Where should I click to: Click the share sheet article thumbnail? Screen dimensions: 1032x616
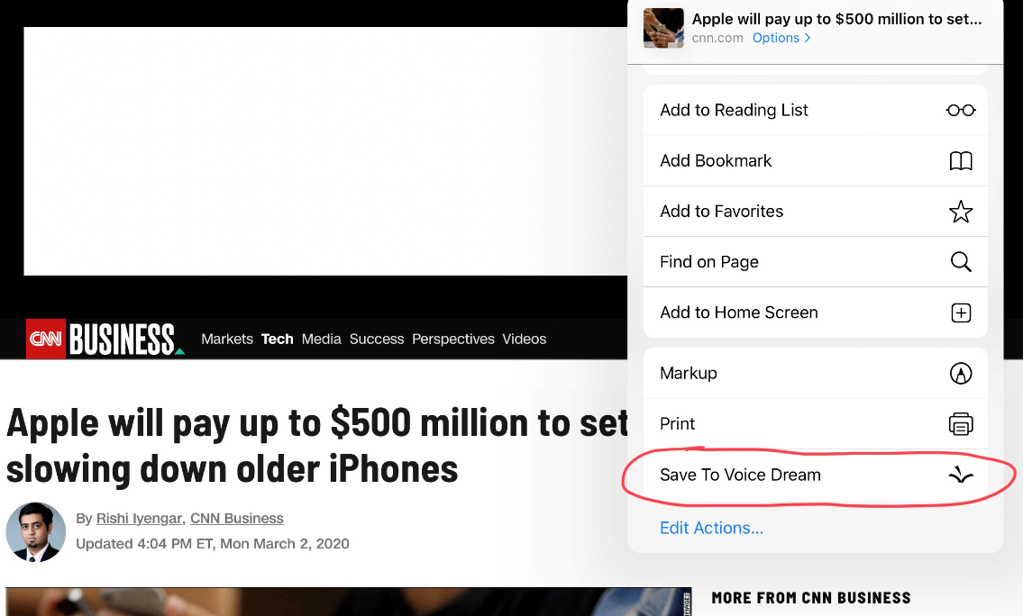click(x=663, y=28)
